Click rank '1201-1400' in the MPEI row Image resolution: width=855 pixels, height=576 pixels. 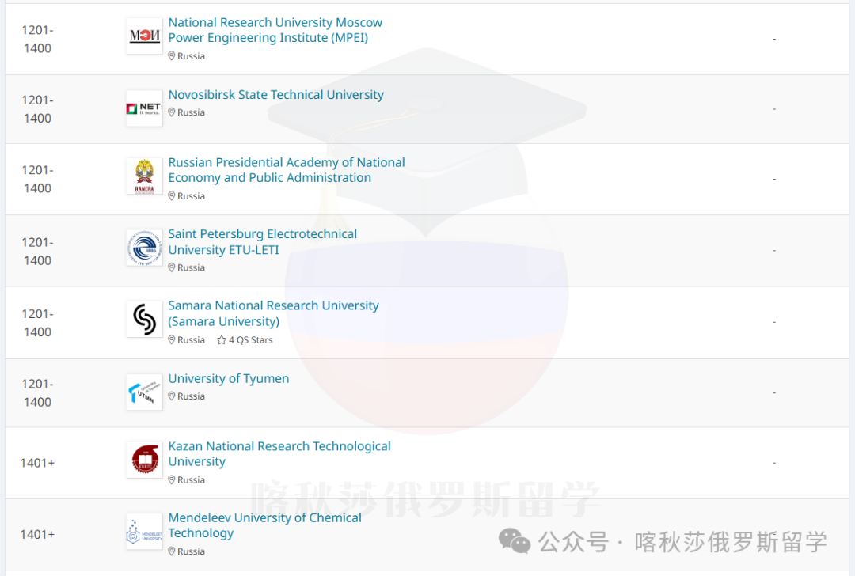(x=37, y=40)
